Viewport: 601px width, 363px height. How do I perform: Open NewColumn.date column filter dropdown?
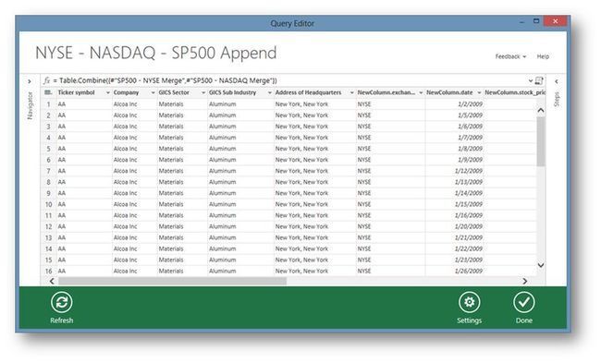[x=479, y=92]
